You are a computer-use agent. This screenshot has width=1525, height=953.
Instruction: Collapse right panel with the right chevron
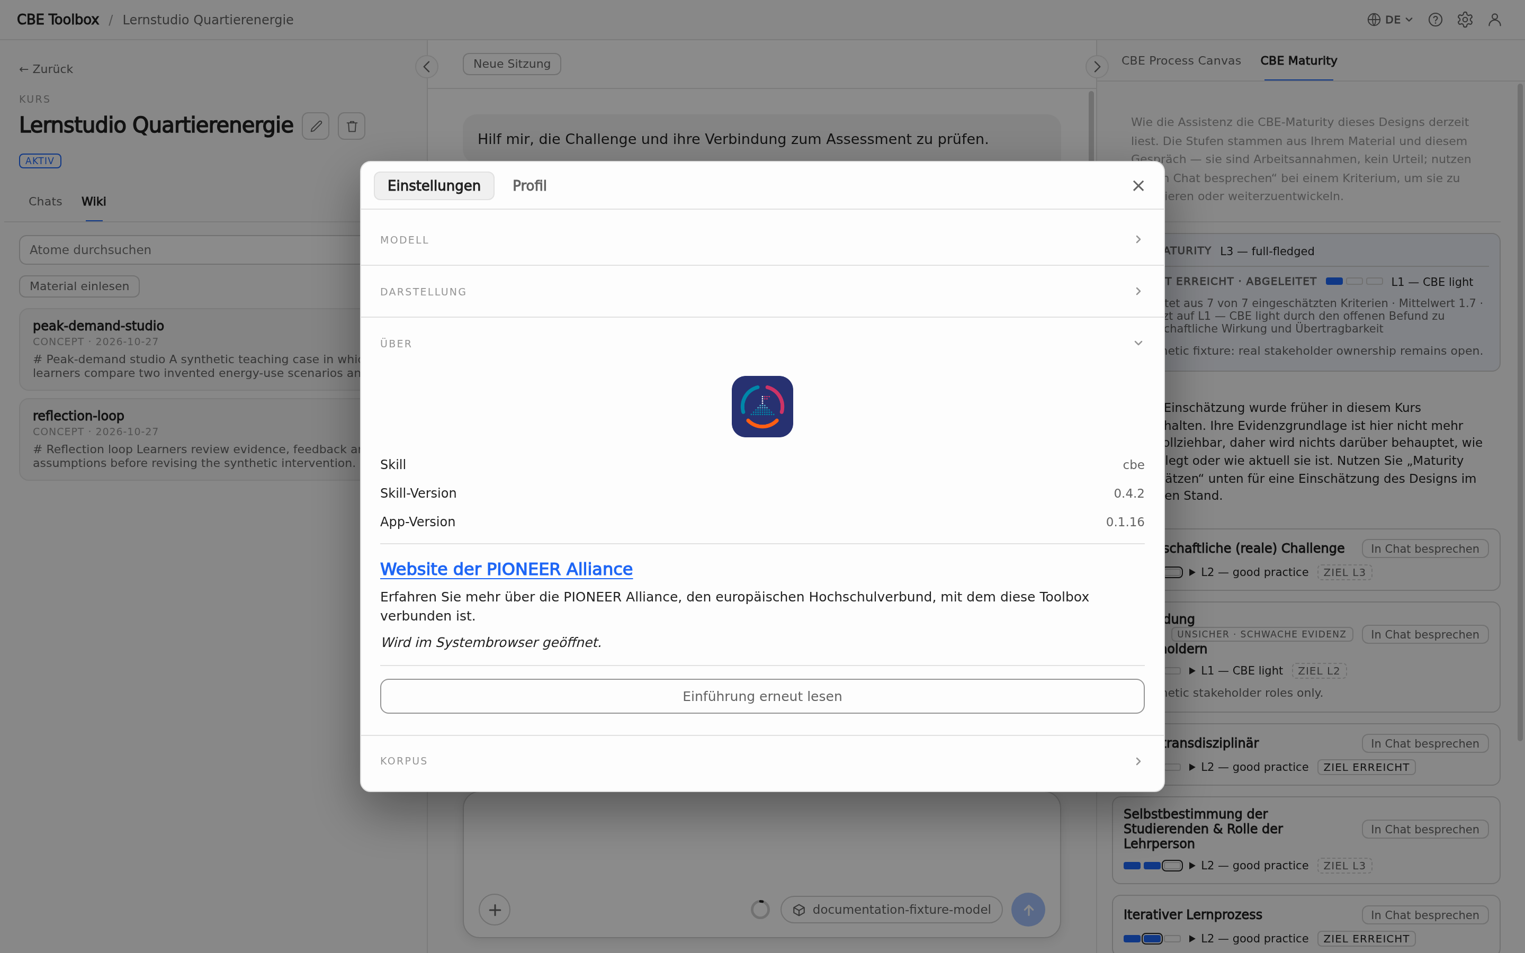point(1097,67)
